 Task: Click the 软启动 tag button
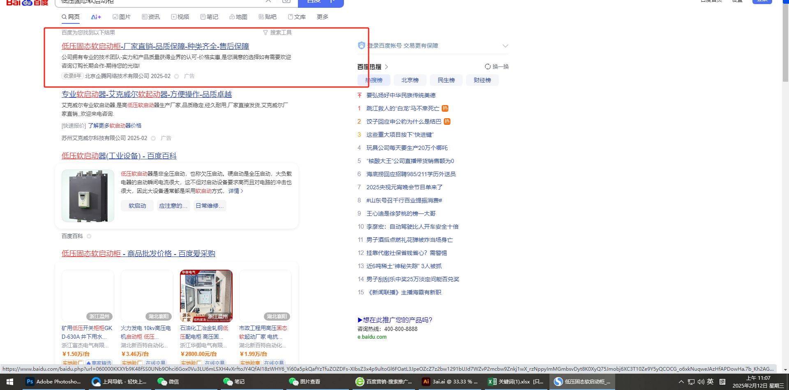[x=137, y=206]
